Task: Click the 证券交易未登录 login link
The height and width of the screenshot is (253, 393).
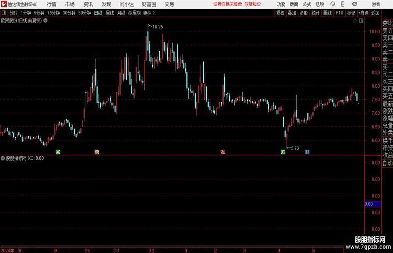Action: tap(227, 4)
